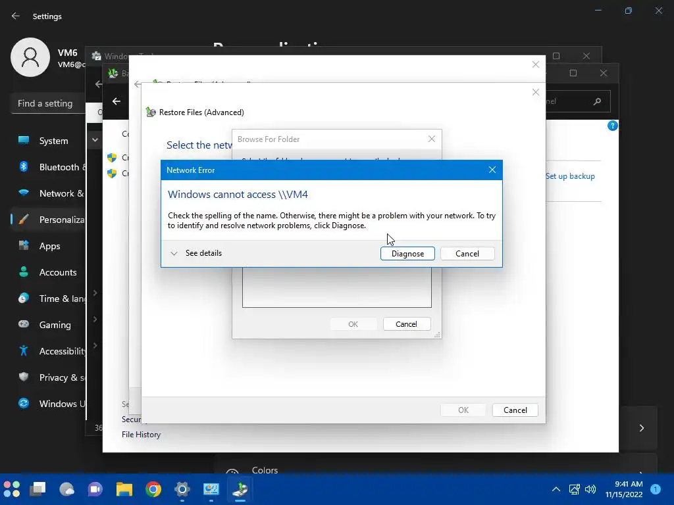Cancel the Network Error dialog
This screenshot has height=505, width=674.
point(467,253)
